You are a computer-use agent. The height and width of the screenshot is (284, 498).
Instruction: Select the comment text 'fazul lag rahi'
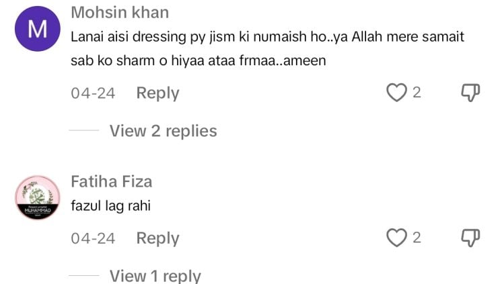pyautogui.click(x=110, y=206)
